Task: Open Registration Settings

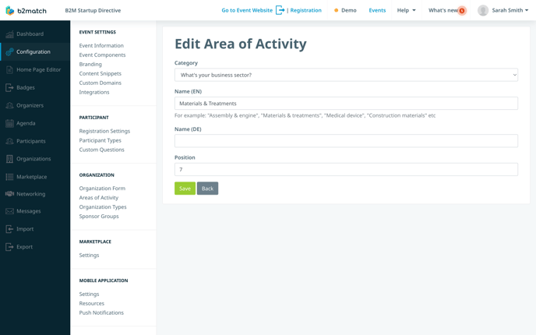Action: (104, 131)
